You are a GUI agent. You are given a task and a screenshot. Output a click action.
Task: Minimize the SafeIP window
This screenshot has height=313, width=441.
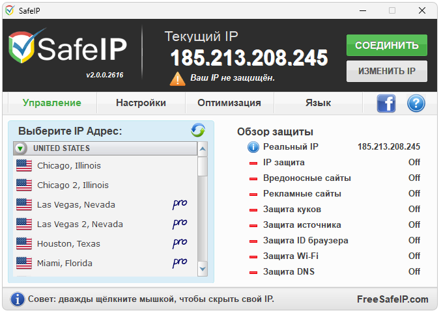pos(363,10)
